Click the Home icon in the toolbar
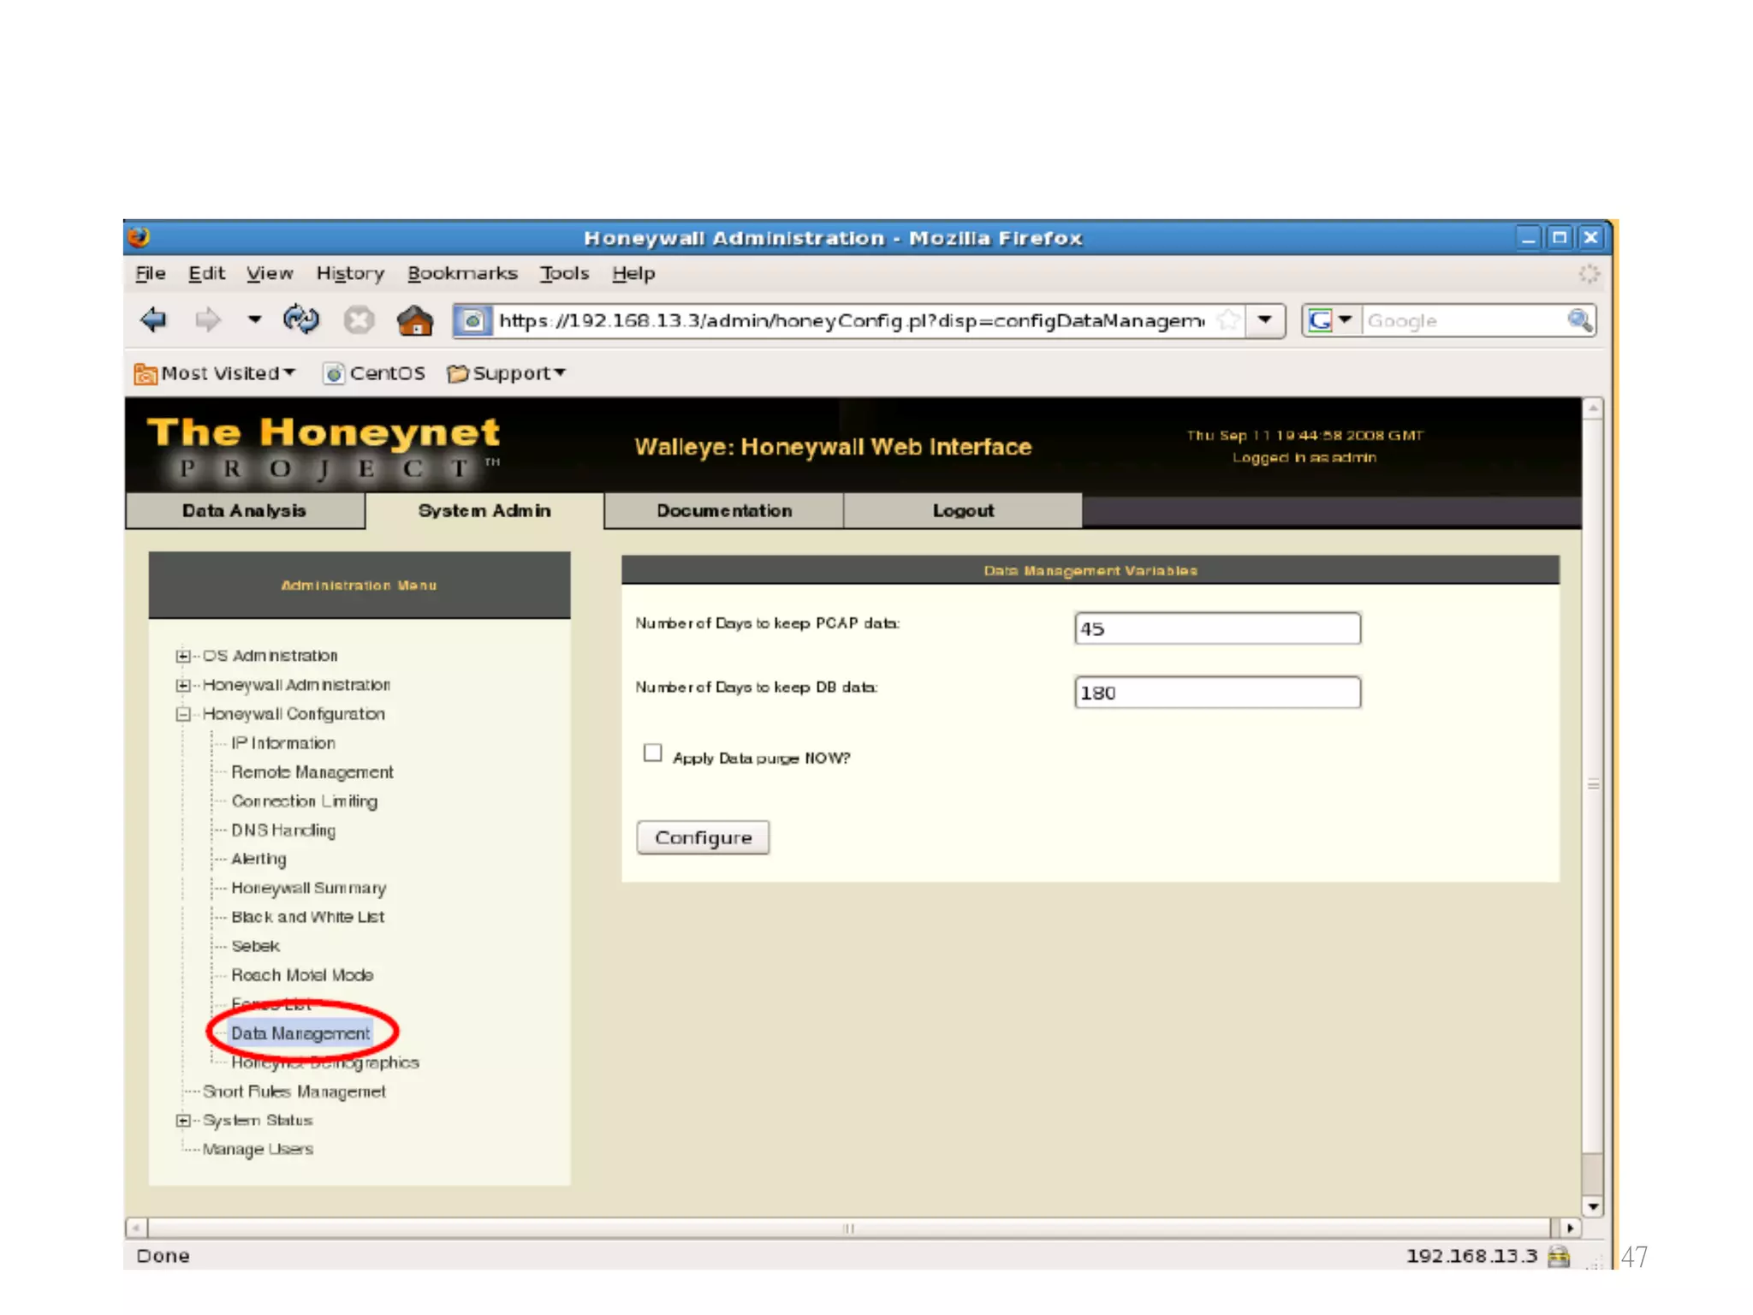Screen dimensions: 1753x1315 tap(415, 321)
